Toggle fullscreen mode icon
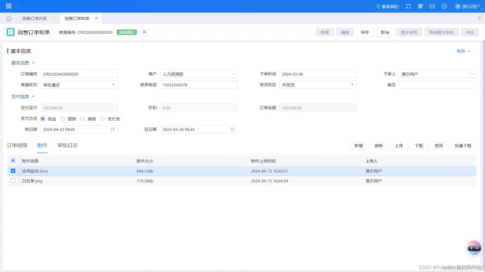The width and height of the screenshot is (485, 272). point(408,6)
